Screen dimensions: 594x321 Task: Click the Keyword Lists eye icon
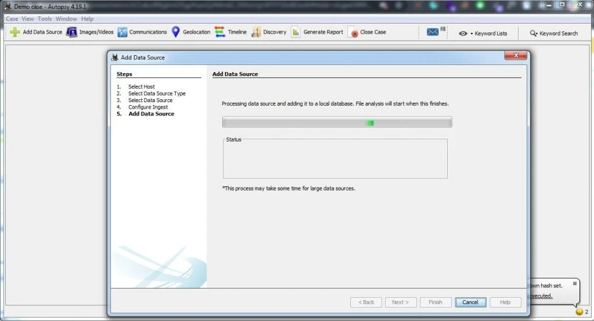[462, 33]
